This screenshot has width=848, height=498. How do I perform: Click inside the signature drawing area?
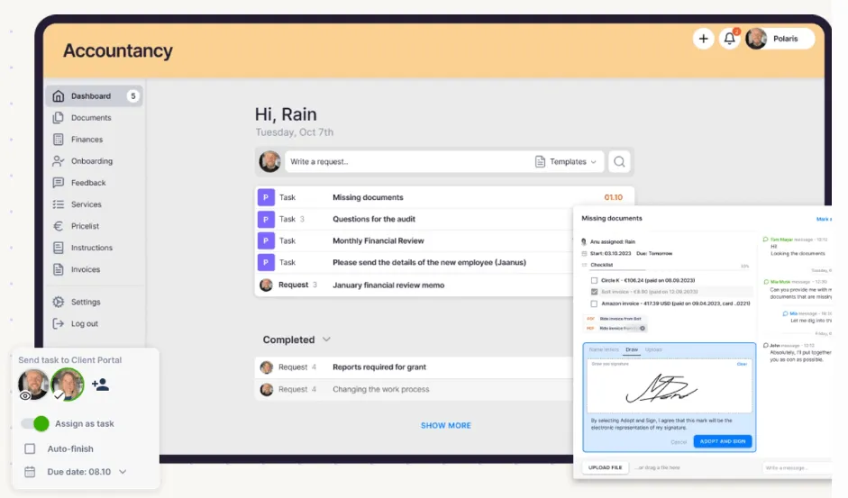(670, 385)
